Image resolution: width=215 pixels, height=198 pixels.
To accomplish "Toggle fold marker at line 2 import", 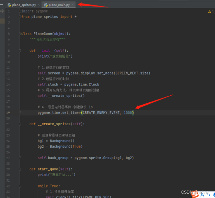I will [20, 17].
